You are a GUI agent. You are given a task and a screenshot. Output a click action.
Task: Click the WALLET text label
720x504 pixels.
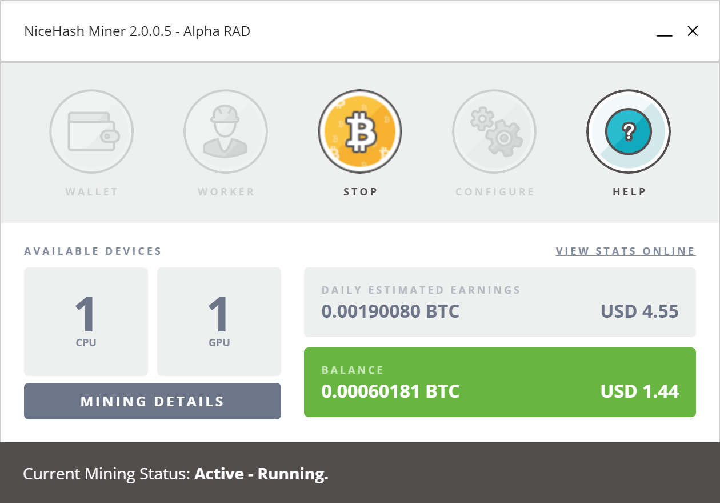91,192
